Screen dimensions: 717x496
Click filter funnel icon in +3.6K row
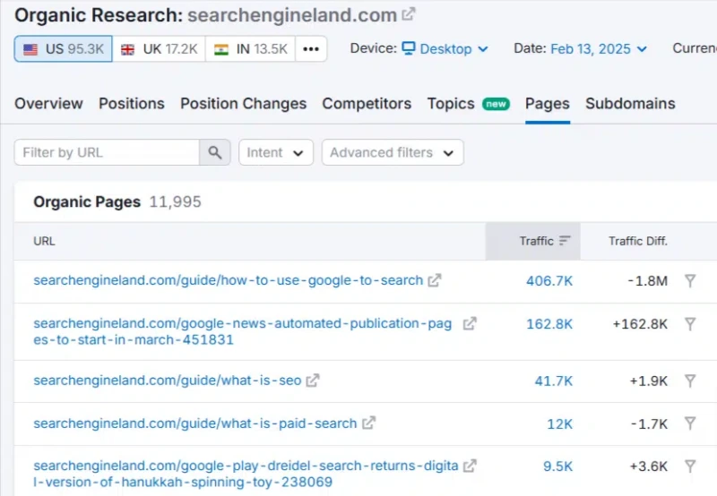pos(690,466)
